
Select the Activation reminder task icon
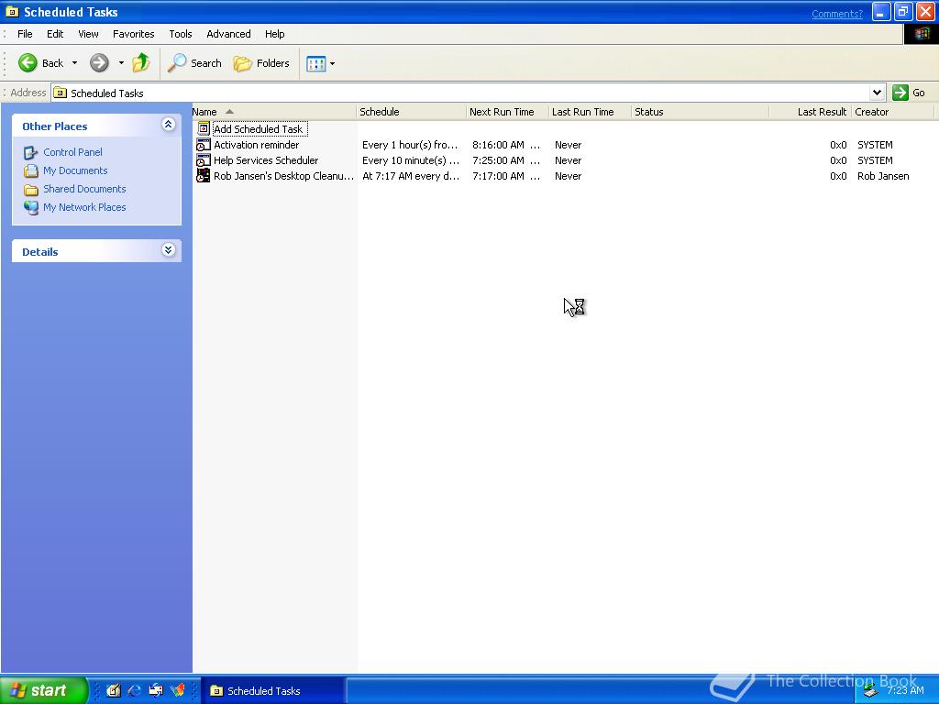click(204, 144)
